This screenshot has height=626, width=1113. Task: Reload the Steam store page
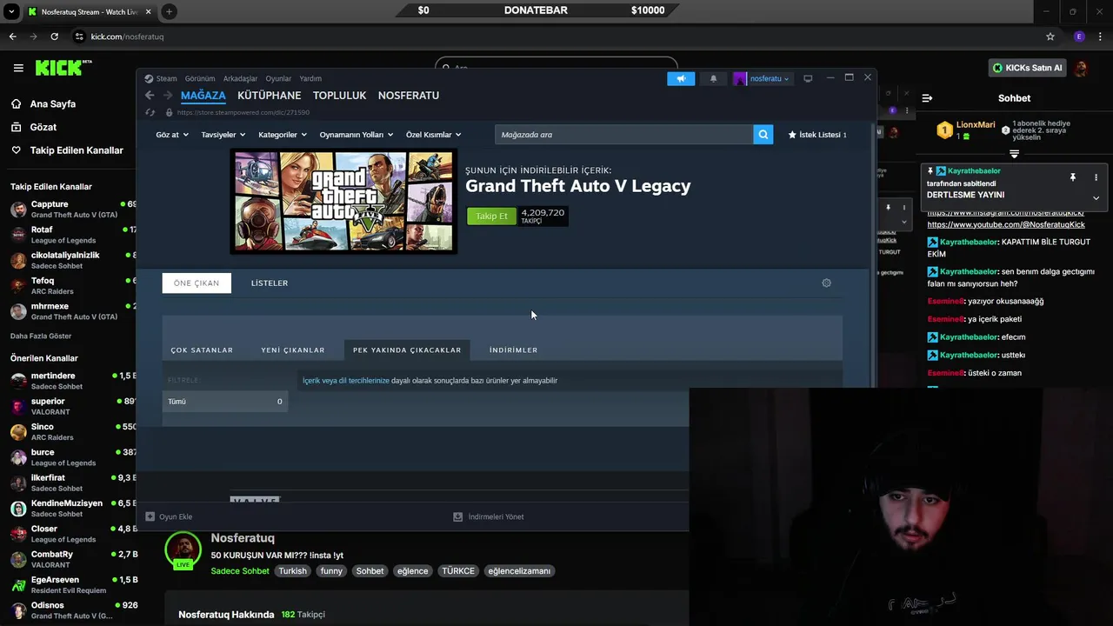(x=150, y=112)
